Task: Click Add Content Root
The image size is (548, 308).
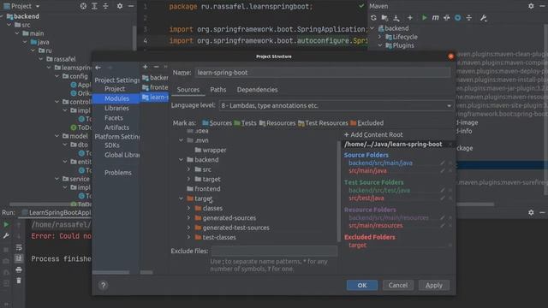Action: [x=373, y=134]
